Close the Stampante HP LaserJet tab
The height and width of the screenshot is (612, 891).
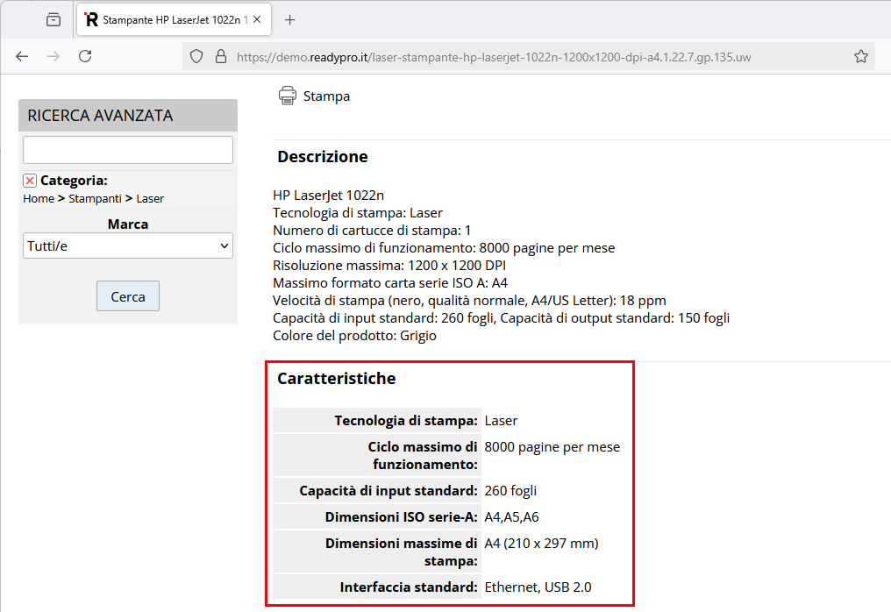tap(257, 19)
